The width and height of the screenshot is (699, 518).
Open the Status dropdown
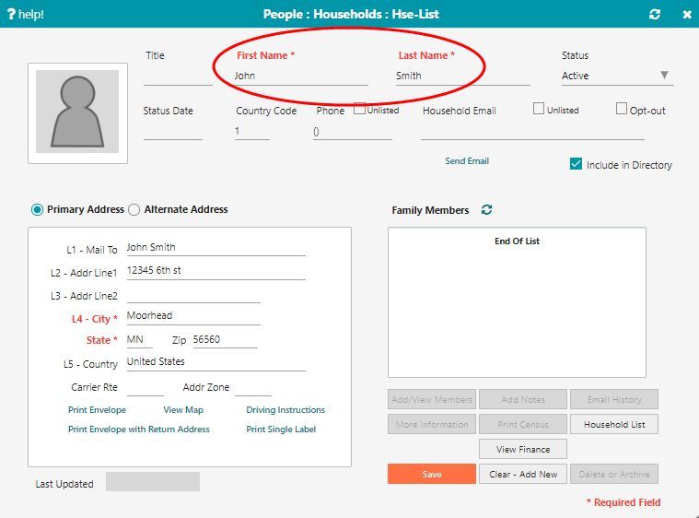[617, 76]
